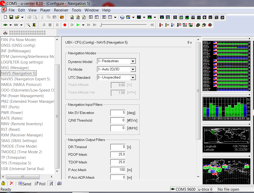Image resolution: width=254 pixels, height=193 pixels.
Task: Click the green Play icon
Action: (78, 25)
